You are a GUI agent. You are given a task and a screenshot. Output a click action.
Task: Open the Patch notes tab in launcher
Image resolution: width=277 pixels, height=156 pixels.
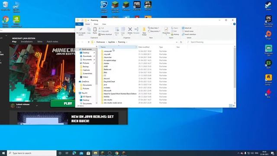coord(52,42)
